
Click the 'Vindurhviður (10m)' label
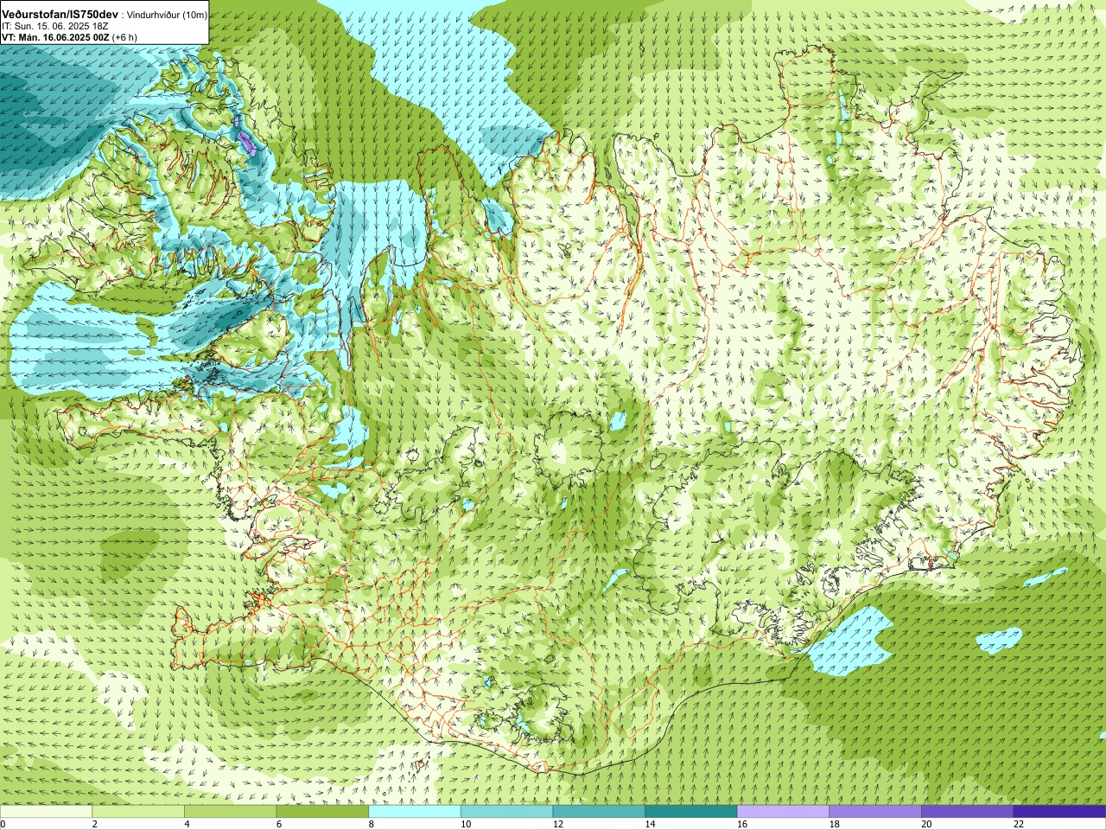pos(167,16)
